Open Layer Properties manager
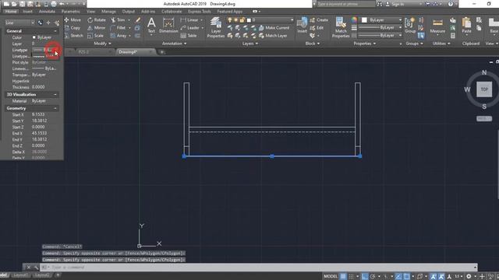The height and width of the screenshot is (280, 499). click(216, 27)
